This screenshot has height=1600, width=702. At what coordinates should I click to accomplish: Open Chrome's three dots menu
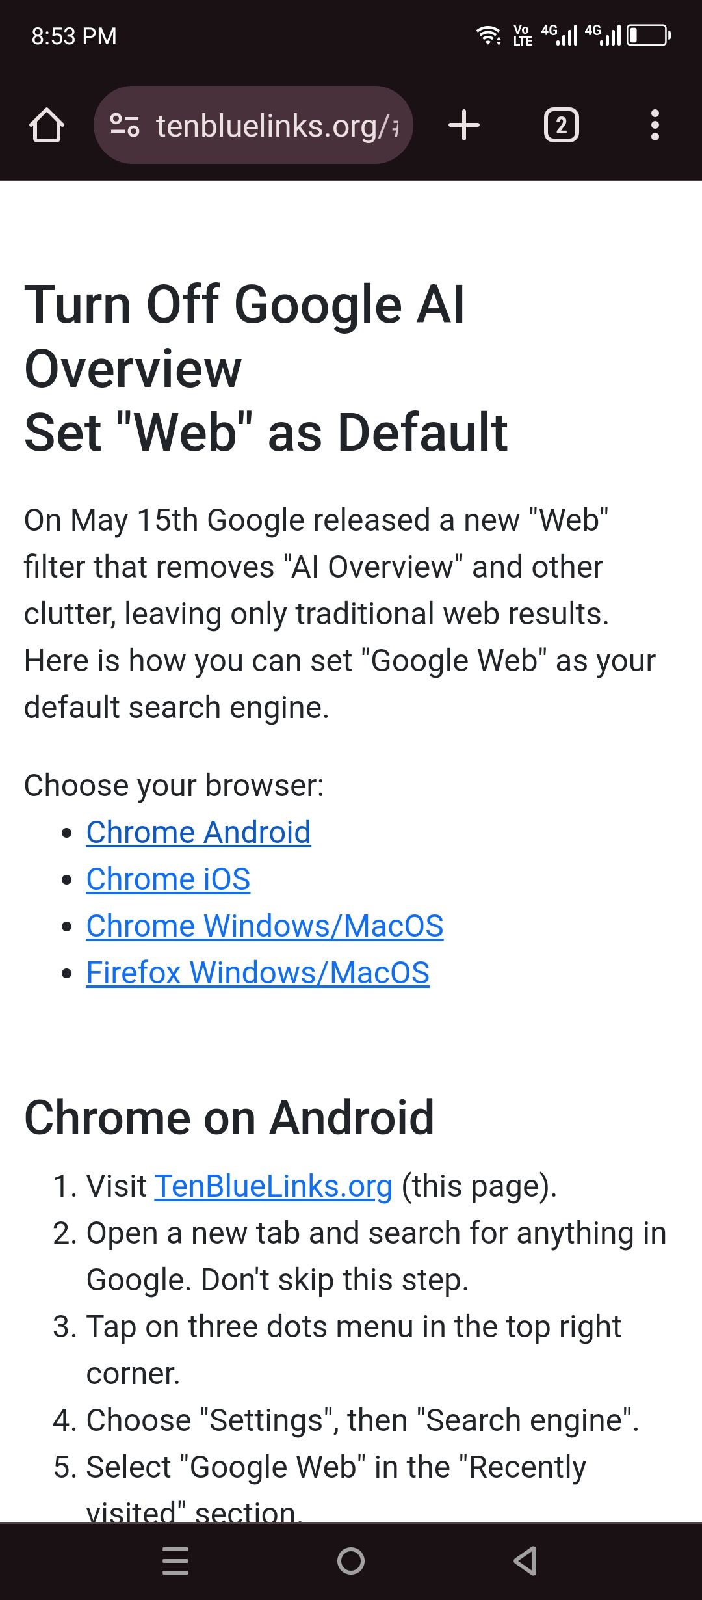(655, 125)
